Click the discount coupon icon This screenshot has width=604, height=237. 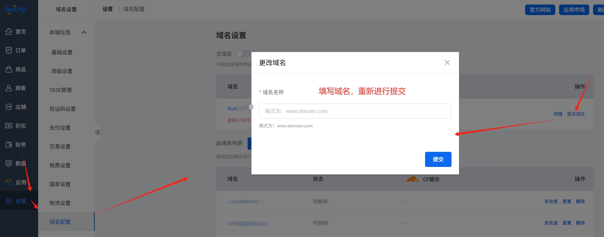point(9,126)
